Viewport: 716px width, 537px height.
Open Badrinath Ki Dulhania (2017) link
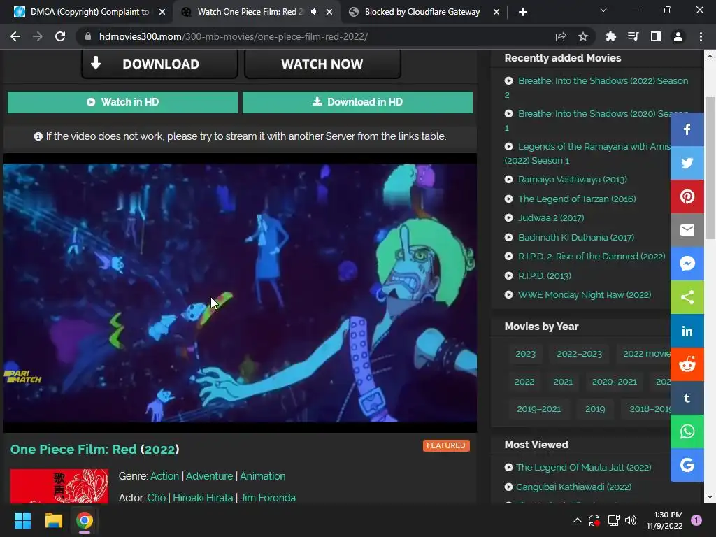pos(576,237)
